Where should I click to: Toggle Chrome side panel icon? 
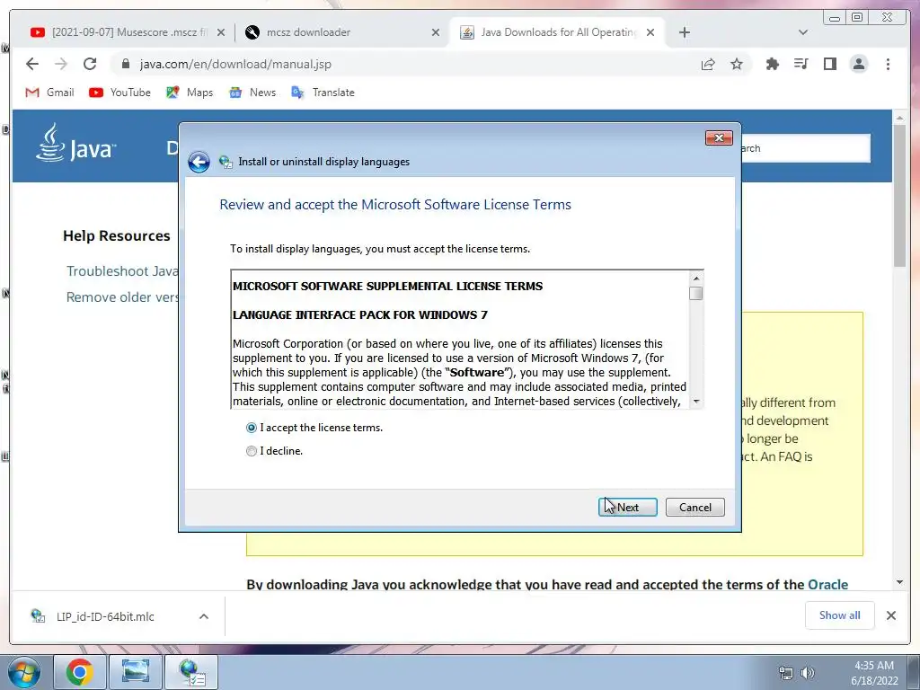click(829, 64)
